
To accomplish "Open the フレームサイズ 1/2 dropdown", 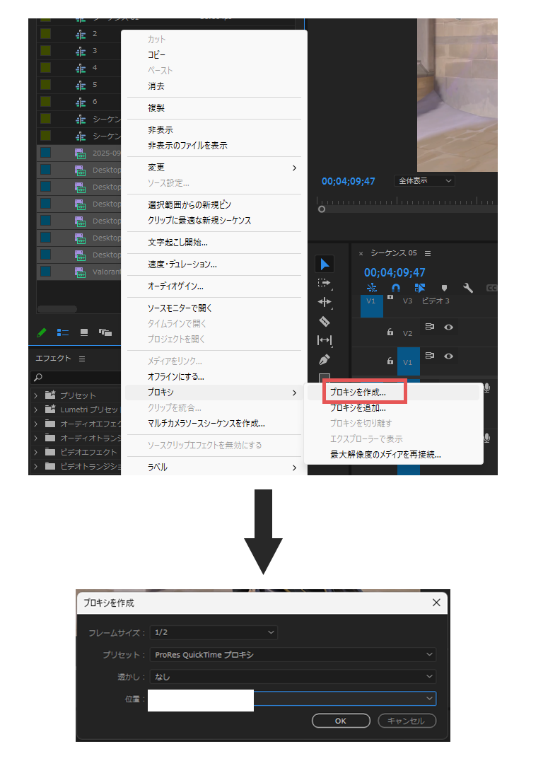I will [213, 632].
